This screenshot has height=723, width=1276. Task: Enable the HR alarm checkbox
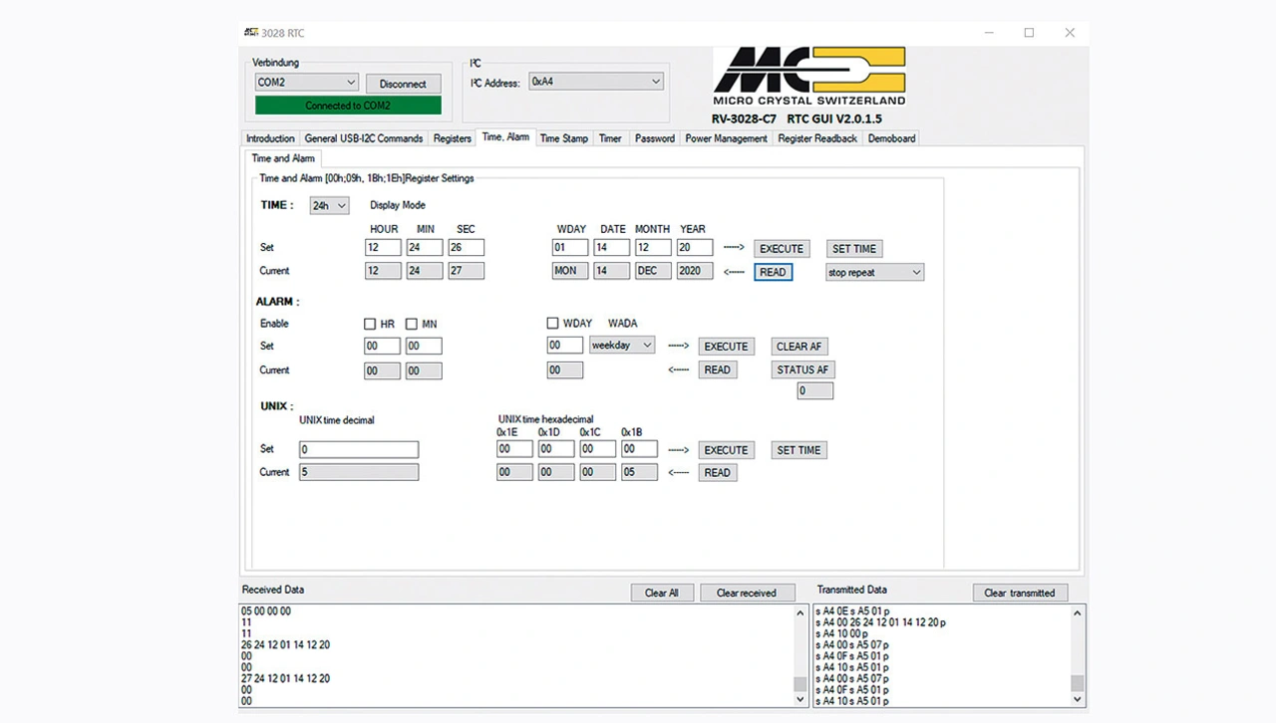(370, 324)
